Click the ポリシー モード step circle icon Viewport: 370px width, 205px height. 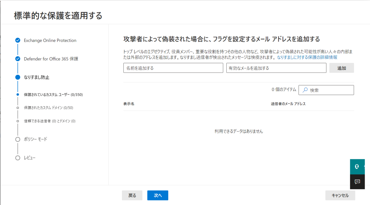pos(18,139)
